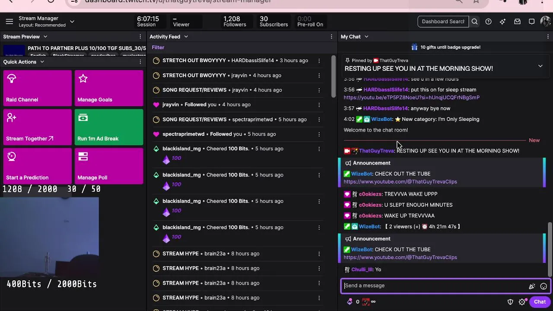Click the Activity Feed Filter link
Screen dimensions: 553x311
[158, 48]
